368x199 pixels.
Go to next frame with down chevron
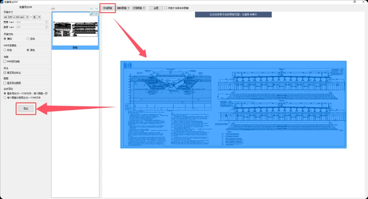pyautogui.click(x=96, y=9)
